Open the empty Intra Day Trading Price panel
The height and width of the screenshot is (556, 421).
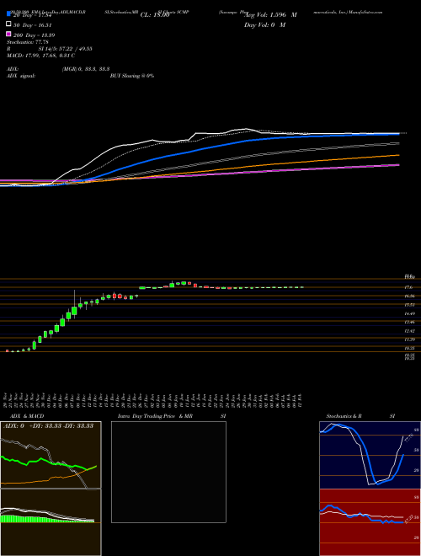pyautogui.click(x=168, y=472)
